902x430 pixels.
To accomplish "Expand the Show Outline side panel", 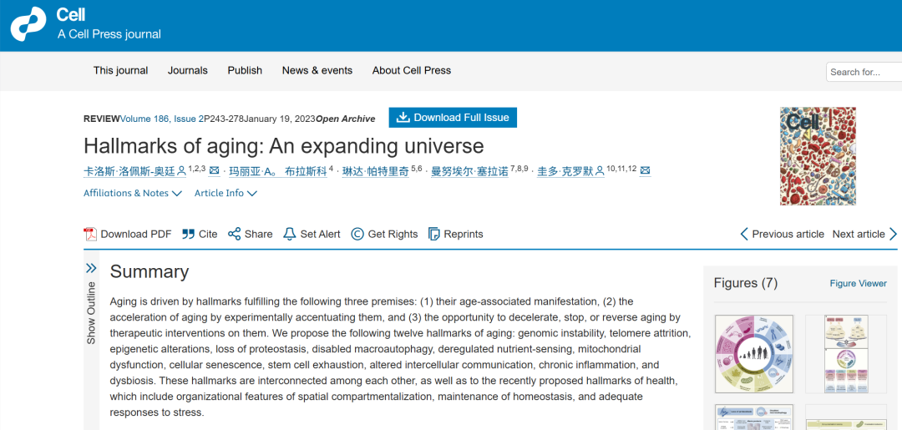I will click(x=91, y=304).
